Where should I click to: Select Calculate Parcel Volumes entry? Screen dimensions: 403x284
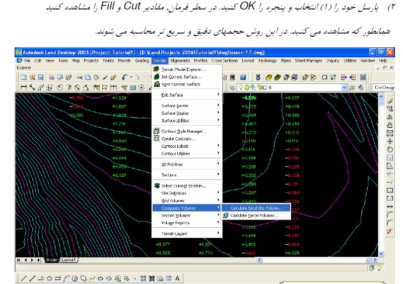pyautogui.click(x=256, y=216)
